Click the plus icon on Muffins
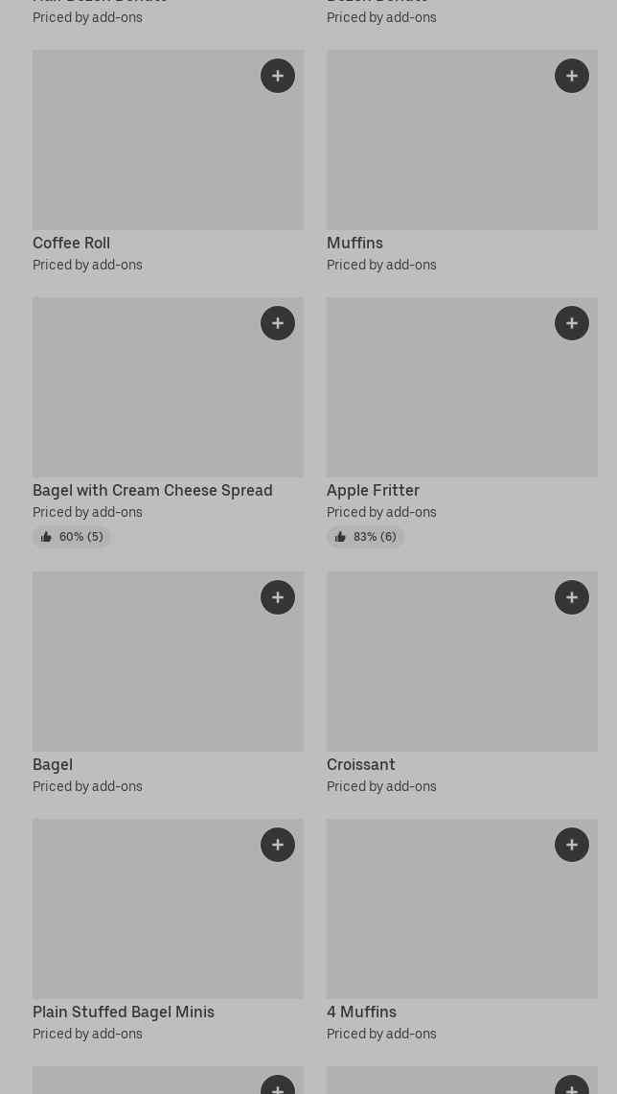 coord(572,76)
